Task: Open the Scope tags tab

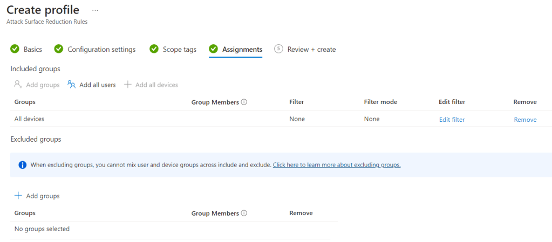Action: tap(180, 49)
